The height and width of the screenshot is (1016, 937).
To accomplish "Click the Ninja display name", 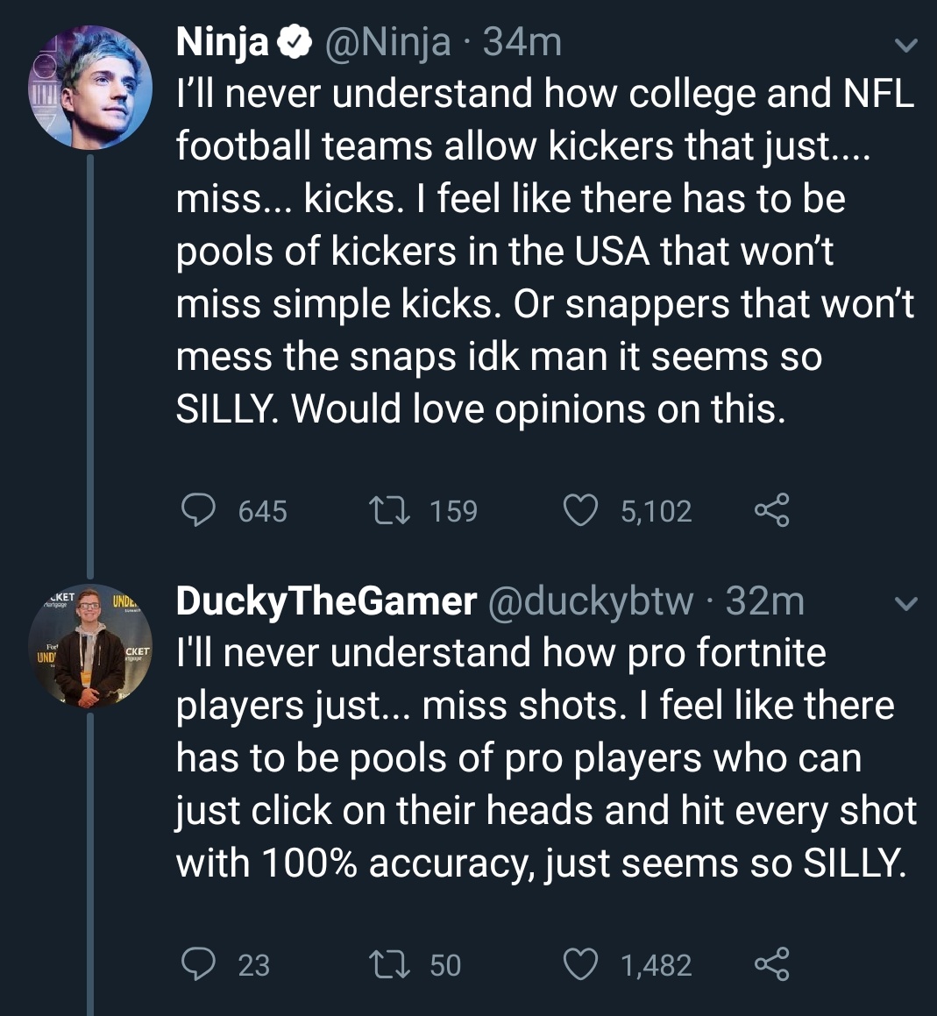I will pyautogui.click(x=223, y=41).
